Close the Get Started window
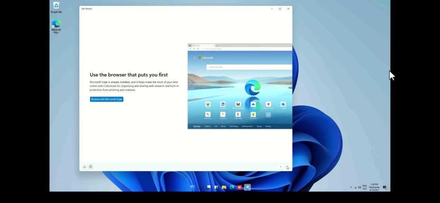The width and height of the screenshot is (440, 203). coord(288,8)
